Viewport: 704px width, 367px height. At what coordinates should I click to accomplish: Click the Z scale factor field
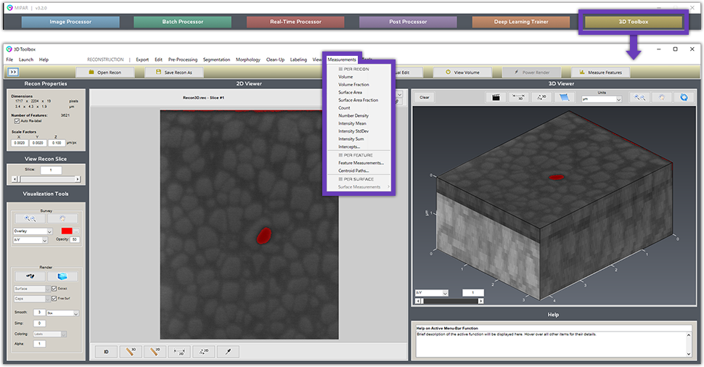(56, 143)
